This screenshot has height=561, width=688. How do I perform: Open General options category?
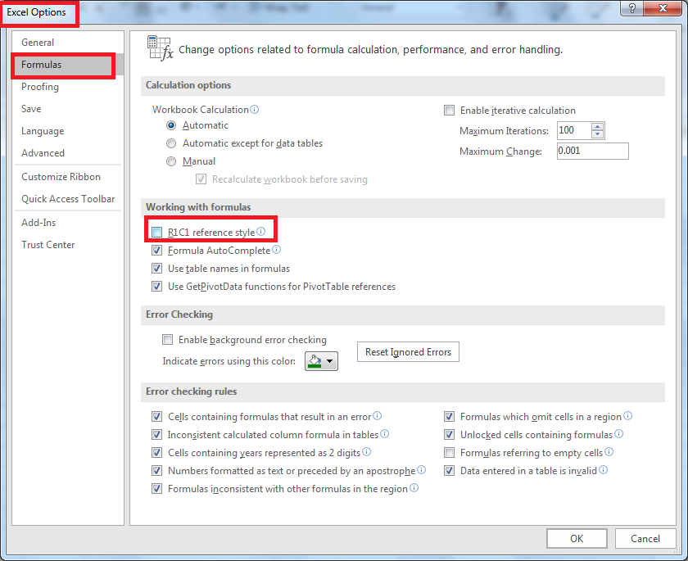pos(67,43)
